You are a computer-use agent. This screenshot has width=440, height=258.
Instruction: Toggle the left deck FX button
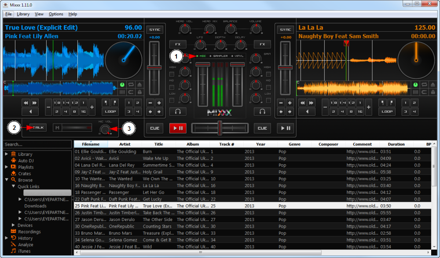pos(178,44)
